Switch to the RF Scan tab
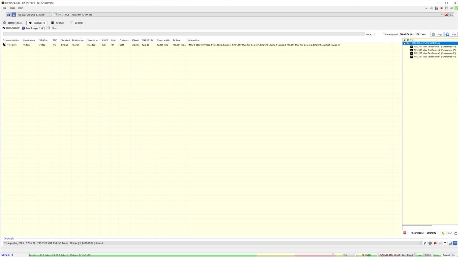 [x=58, y=22]
